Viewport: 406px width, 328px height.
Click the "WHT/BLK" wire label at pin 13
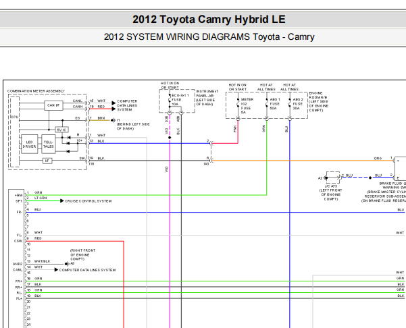42,261
